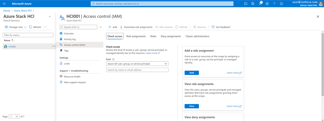
Task: Select Access control (IAM) menu item
Action: click(80, 45)
